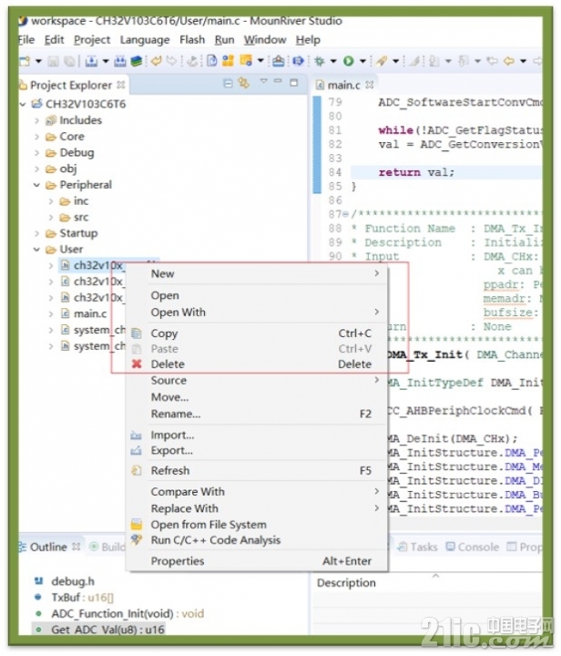The image size is (561, 656).
Task: Click Properties in the context menu
Action: (257, 561)
